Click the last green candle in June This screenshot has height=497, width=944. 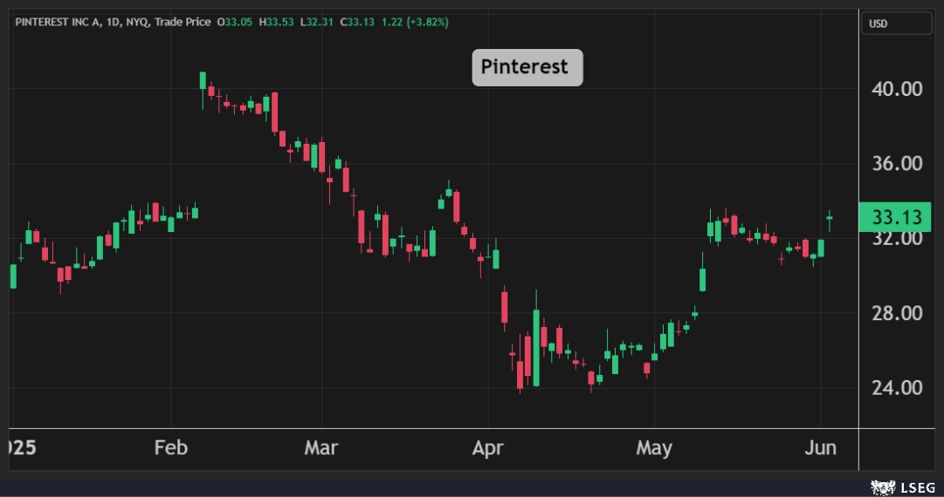point(830,221)
